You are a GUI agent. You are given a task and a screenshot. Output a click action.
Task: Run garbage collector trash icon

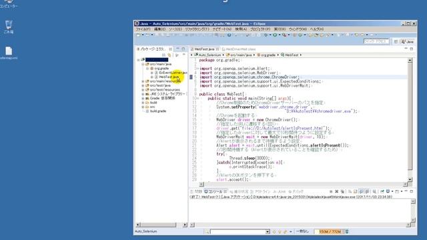pos(347,231)
